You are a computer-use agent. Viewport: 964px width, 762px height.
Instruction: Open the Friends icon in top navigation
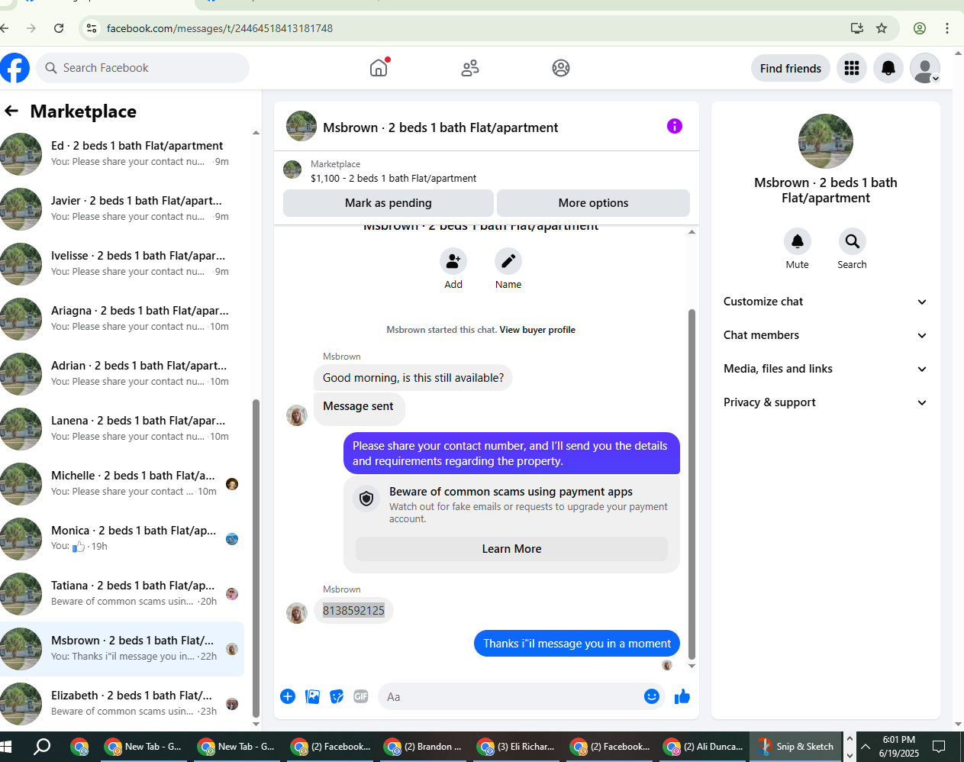(470, 68)
